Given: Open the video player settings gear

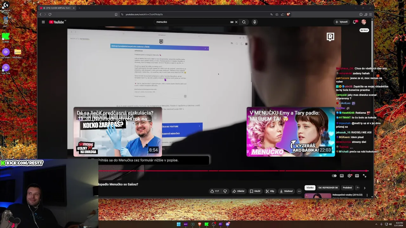Looking at the screenshot, I should (x=349, y=176).
